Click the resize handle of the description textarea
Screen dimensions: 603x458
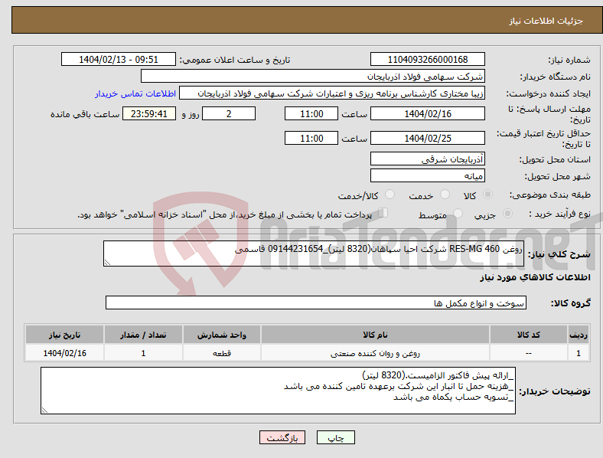[107, 263]
